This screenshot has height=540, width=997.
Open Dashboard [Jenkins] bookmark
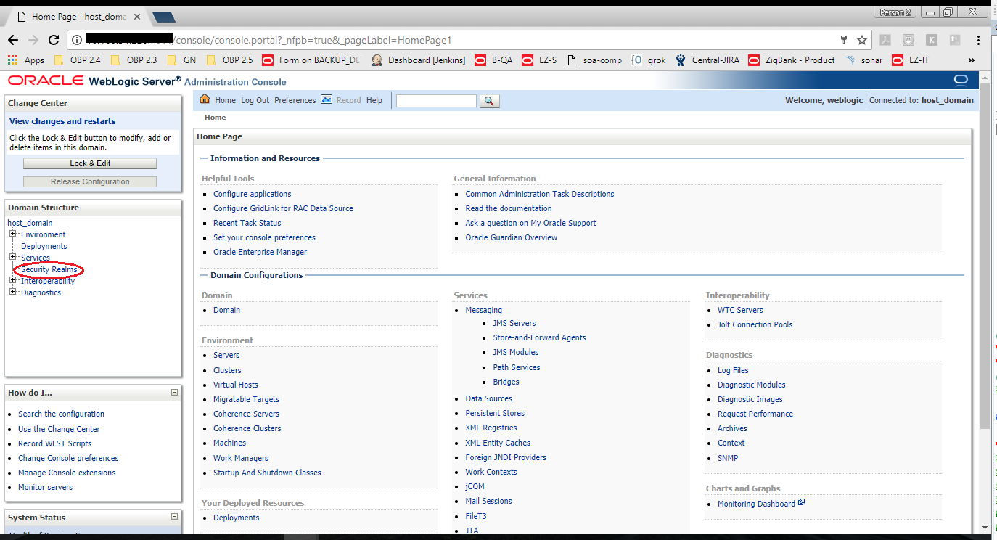tap(419, 60)
